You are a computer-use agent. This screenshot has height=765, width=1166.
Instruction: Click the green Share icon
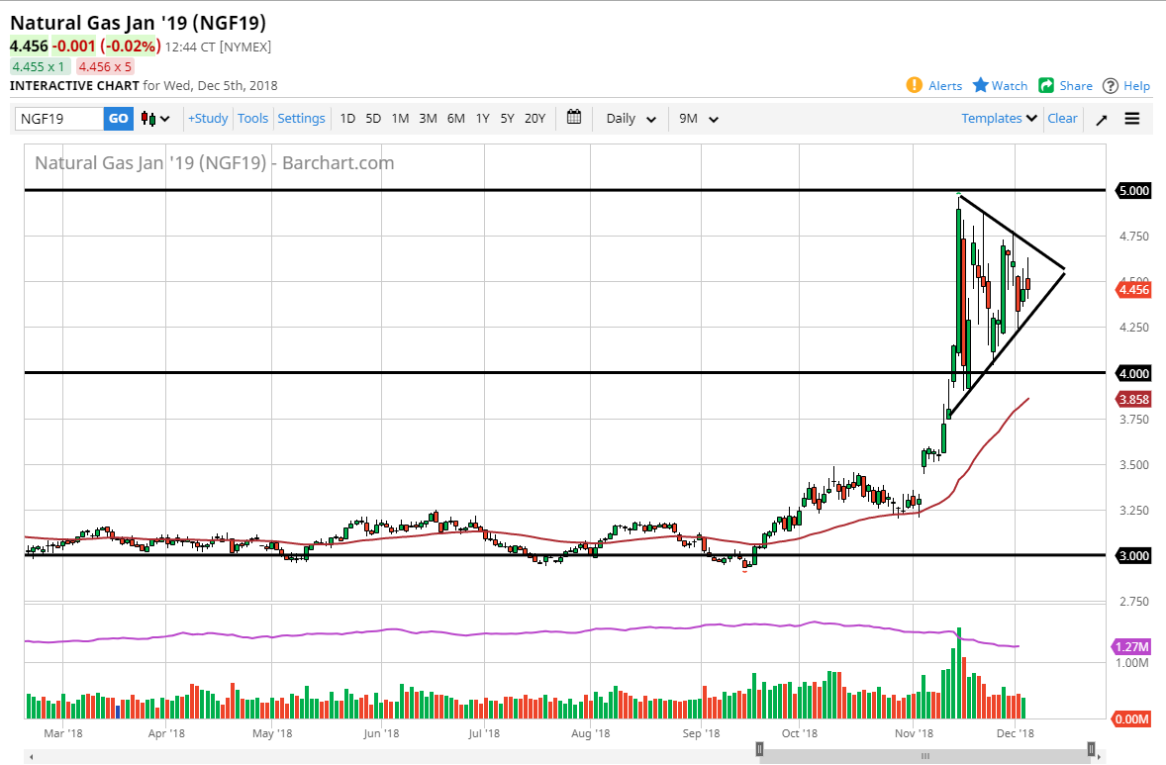[x=1046, y=85]
